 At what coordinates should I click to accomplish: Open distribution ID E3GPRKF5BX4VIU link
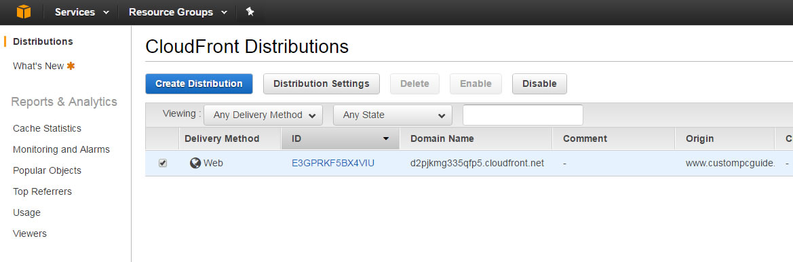point(333,163)
